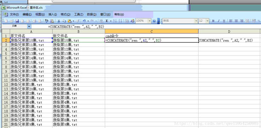The image size is (261, 128).
Task: Click the Select All corner button
Action: coord(6,31)
